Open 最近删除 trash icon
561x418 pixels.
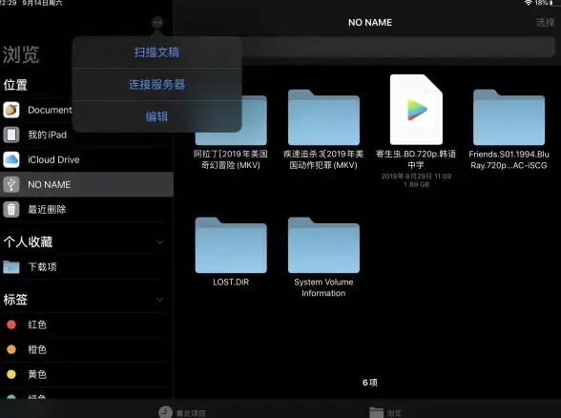11,209
